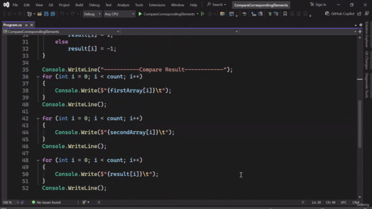Open the Edit menu
The image size is (372, 209).
click(x=27, y=5)
